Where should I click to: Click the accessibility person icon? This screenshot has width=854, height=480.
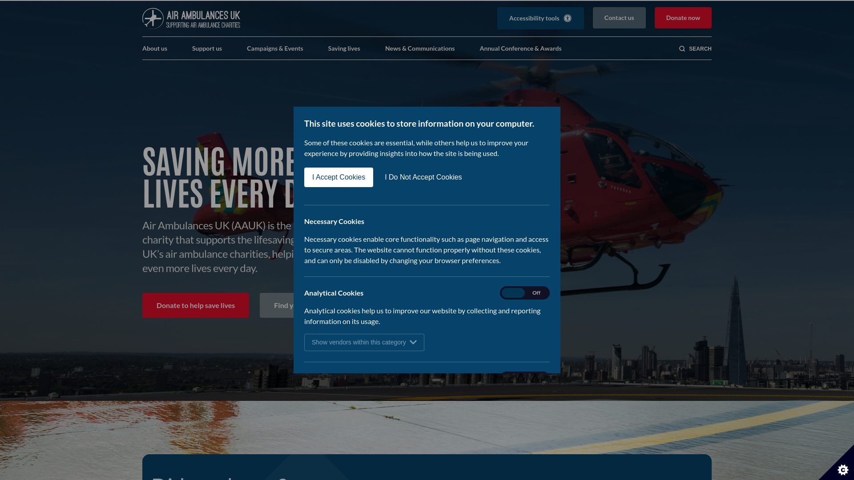click(x=568, y=18)
